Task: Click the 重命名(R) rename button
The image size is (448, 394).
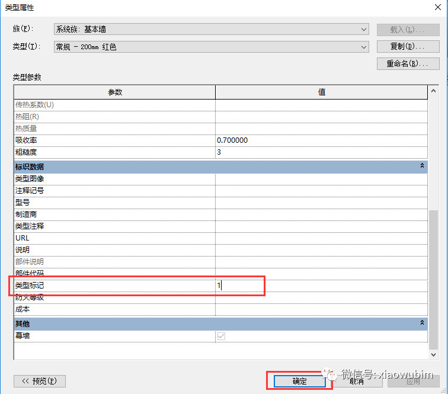Action: point(408,63)
